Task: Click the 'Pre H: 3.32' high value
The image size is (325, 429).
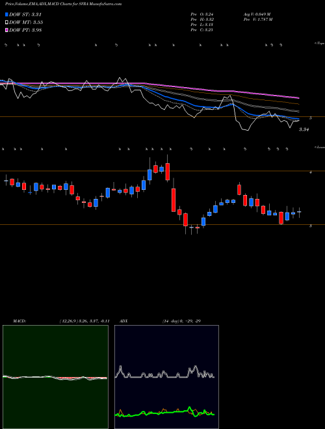Action: 202,19
